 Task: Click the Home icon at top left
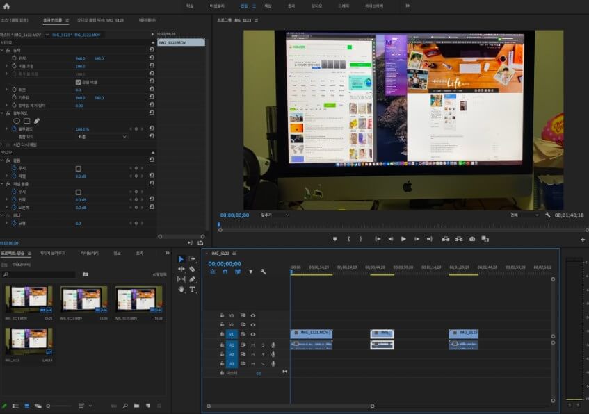pyautogui.click(x=7, y=6)
